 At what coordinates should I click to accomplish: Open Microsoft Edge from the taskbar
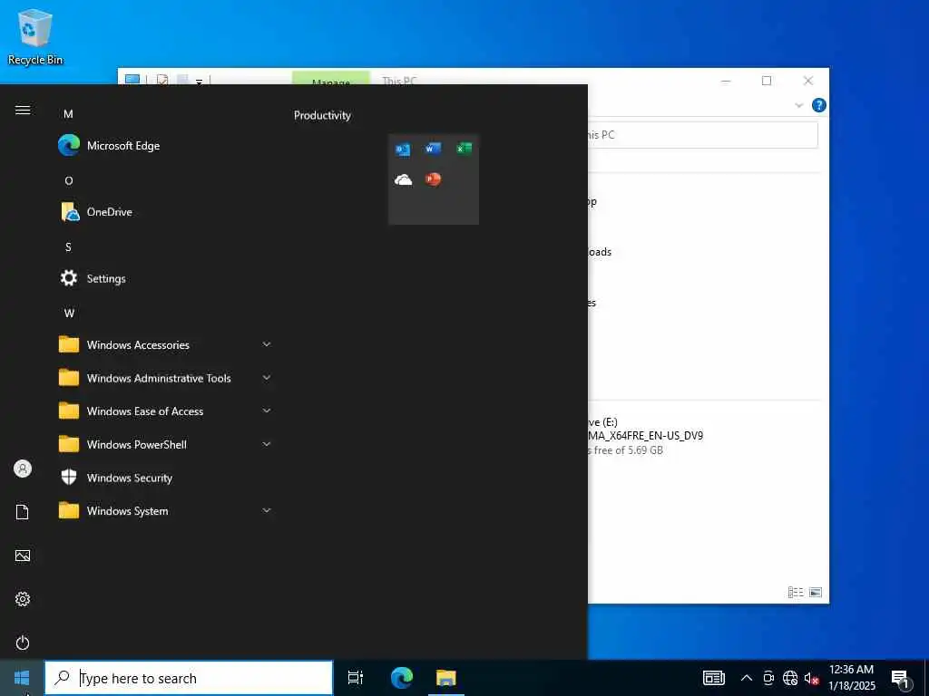(402, 678)
